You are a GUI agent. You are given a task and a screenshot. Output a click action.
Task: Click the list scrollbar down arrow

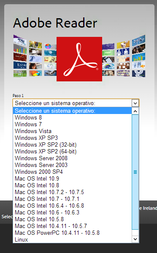tap(135, 239)
